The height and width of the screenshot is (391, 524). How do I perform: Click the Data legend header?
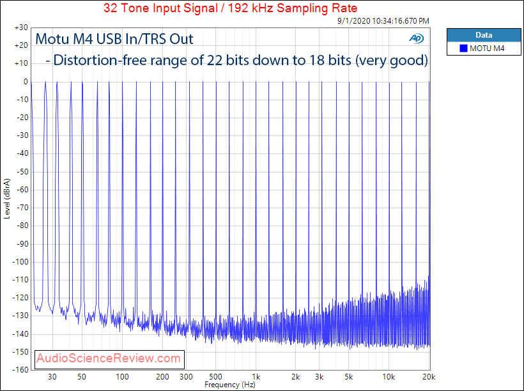(x=484, y=34)
